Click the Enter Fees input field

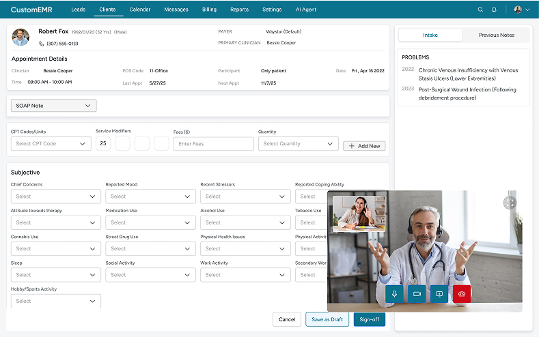point(213,144)
